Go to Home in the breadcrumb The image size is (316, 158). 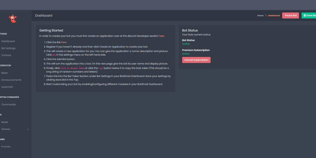(260, 15)
